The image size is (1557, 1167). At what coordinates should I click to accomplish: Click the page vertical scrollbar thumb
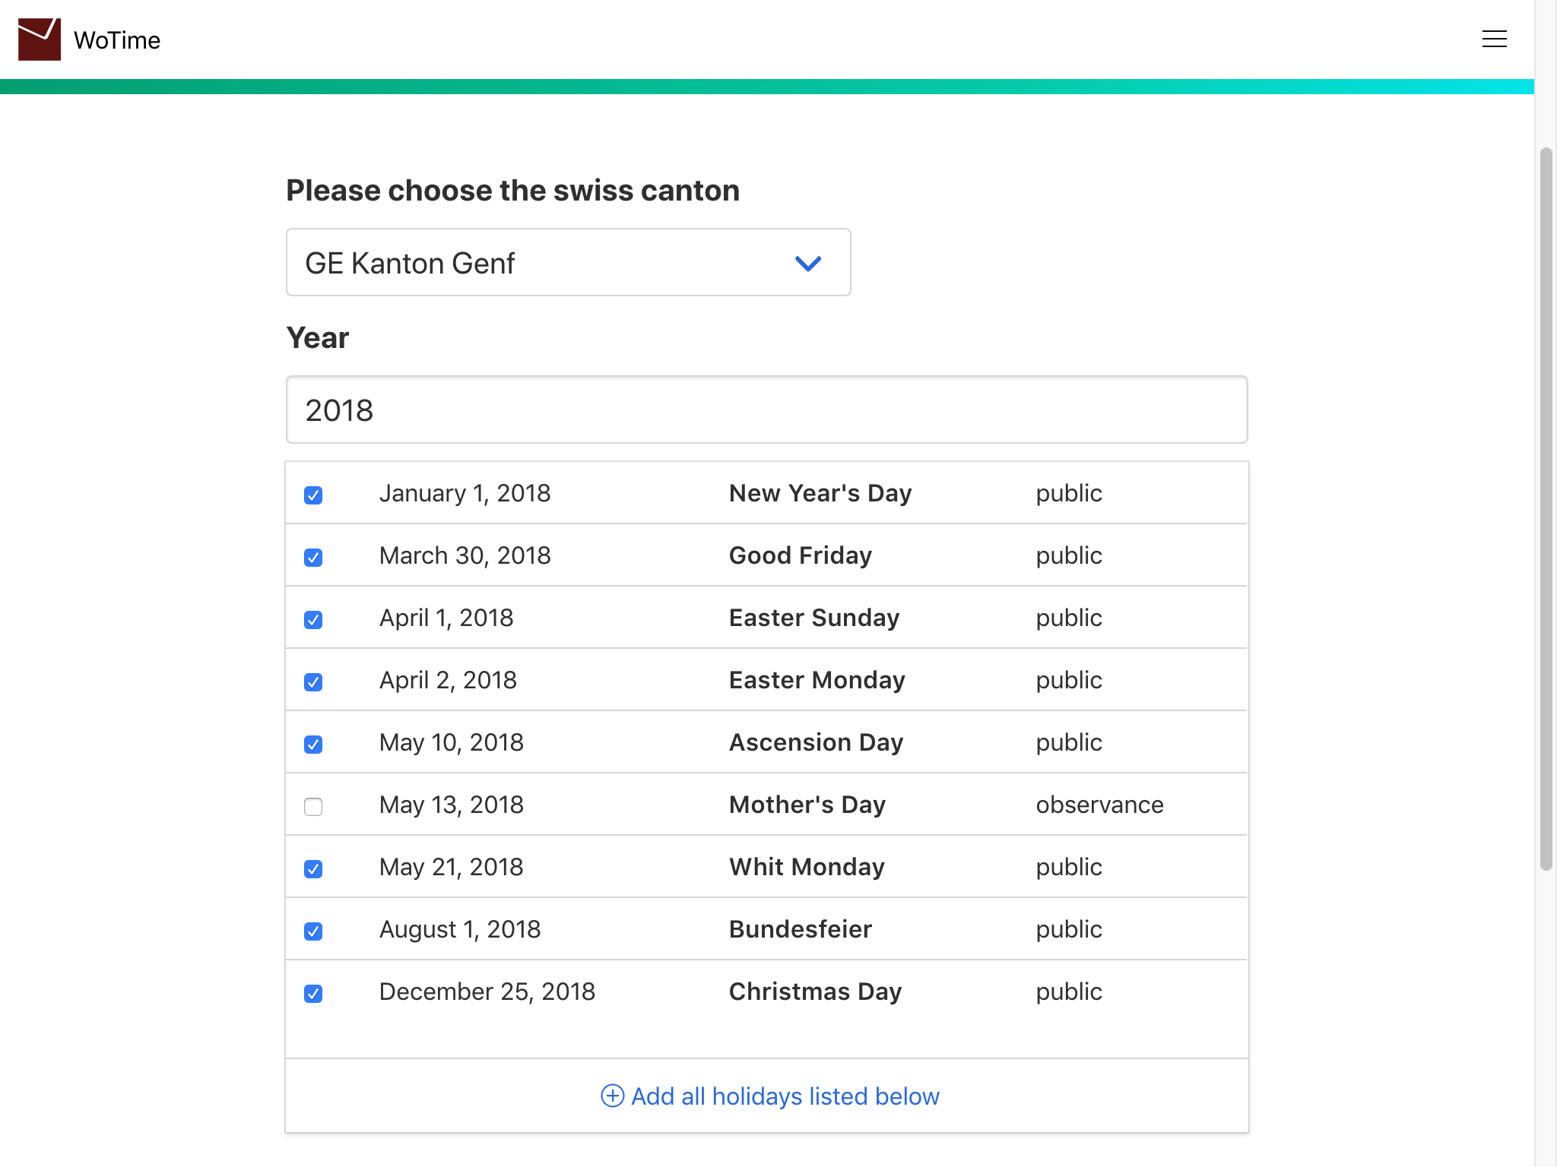point(1546,509)
